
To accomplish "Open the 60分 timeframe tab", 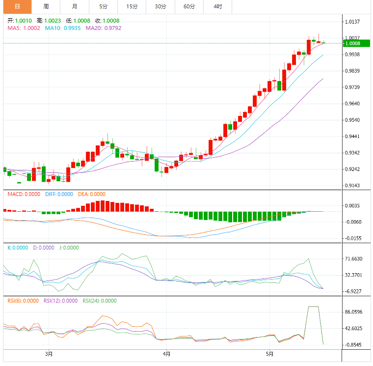I will [x=189, y=6].
